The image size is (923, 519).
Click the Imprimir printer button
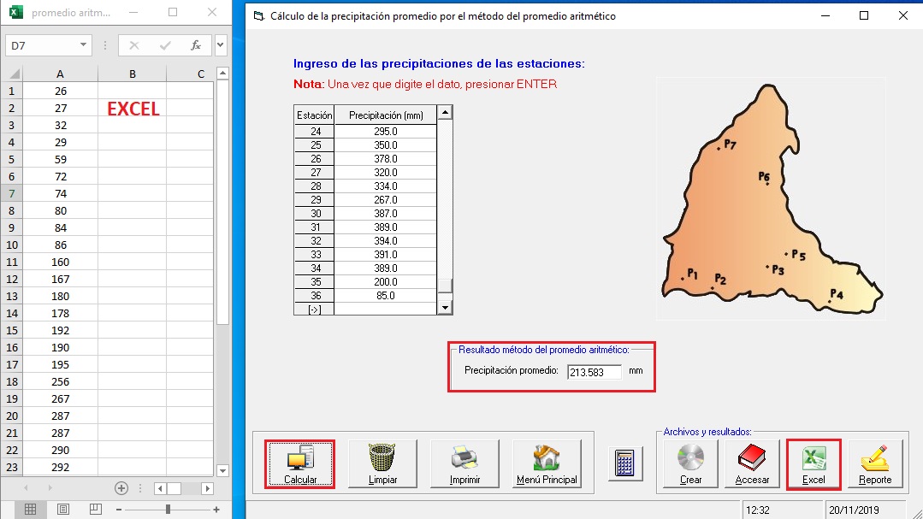(x=465, y=463)
